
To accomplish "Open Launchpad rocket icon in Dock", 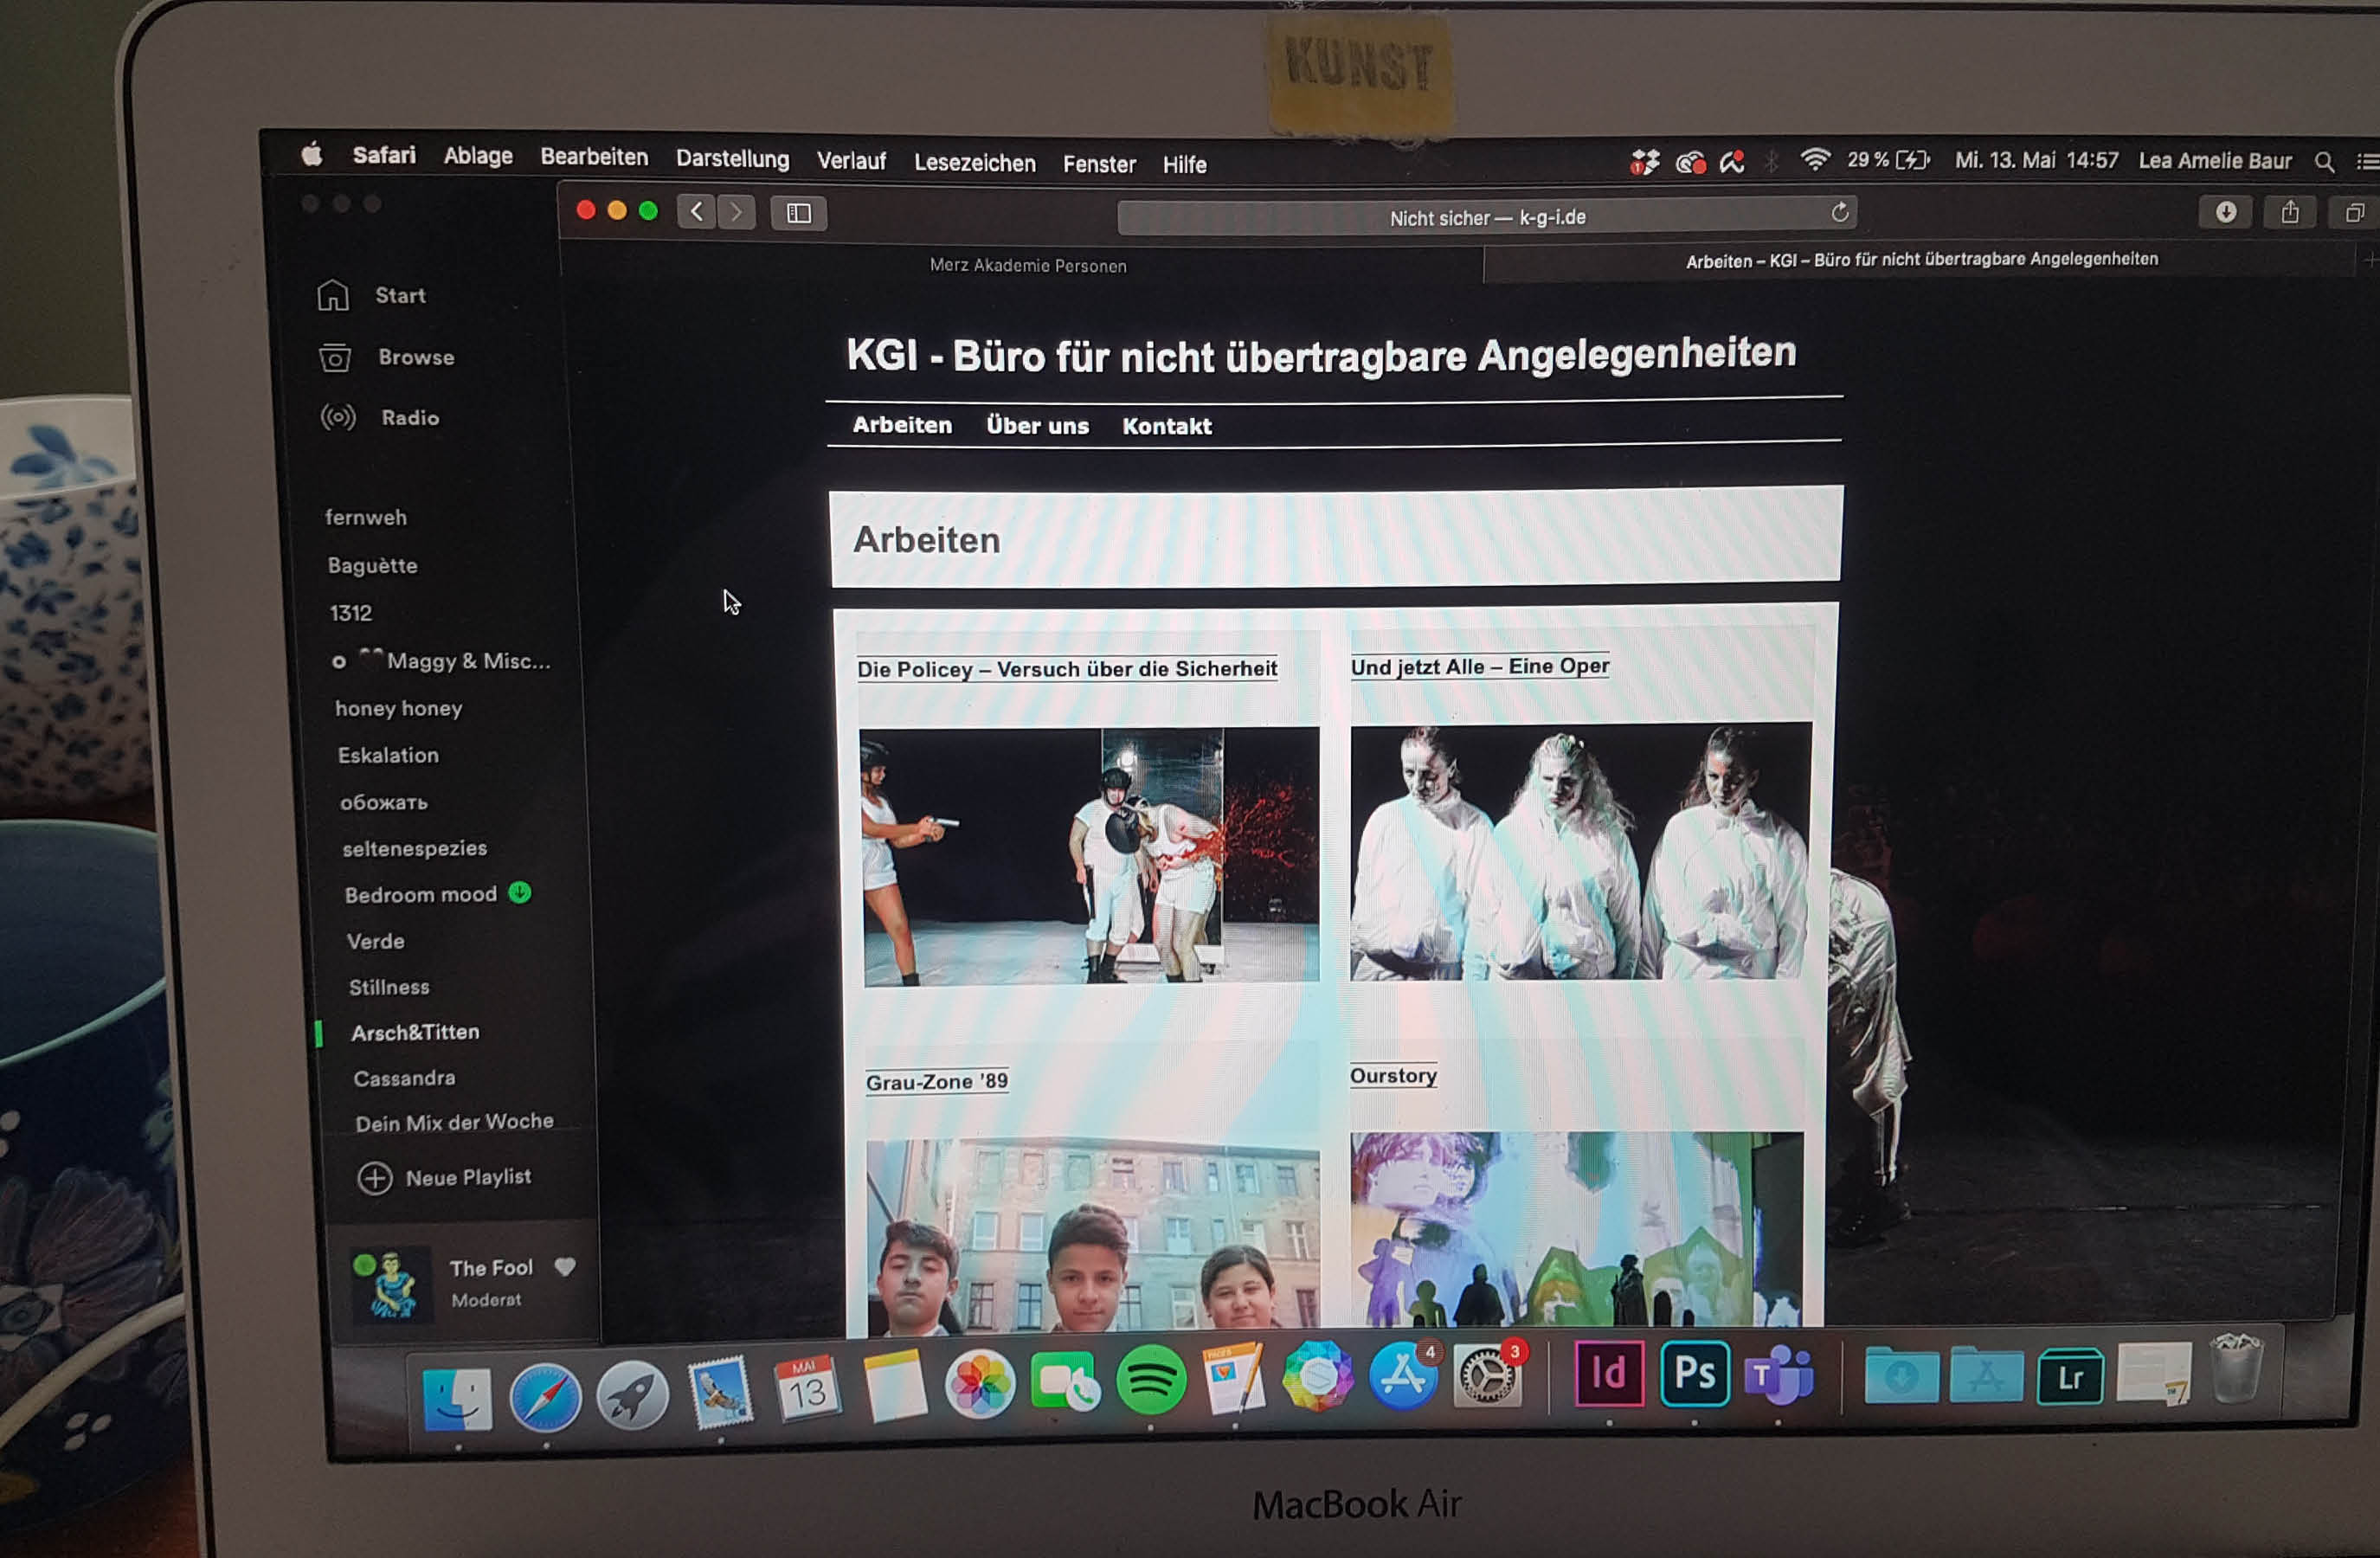I will point(632,1395).
